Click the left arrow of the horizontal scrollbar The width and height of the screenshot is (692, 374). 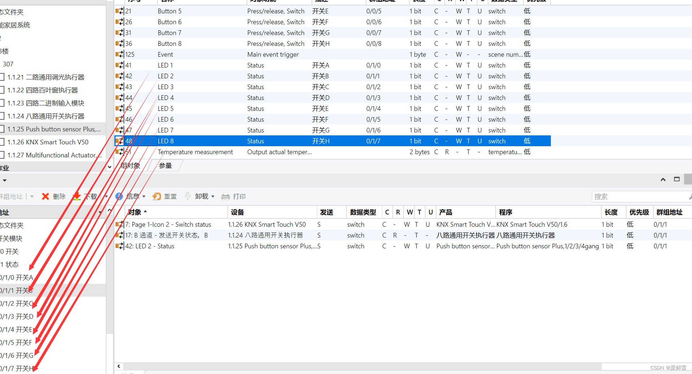[118, 366]
